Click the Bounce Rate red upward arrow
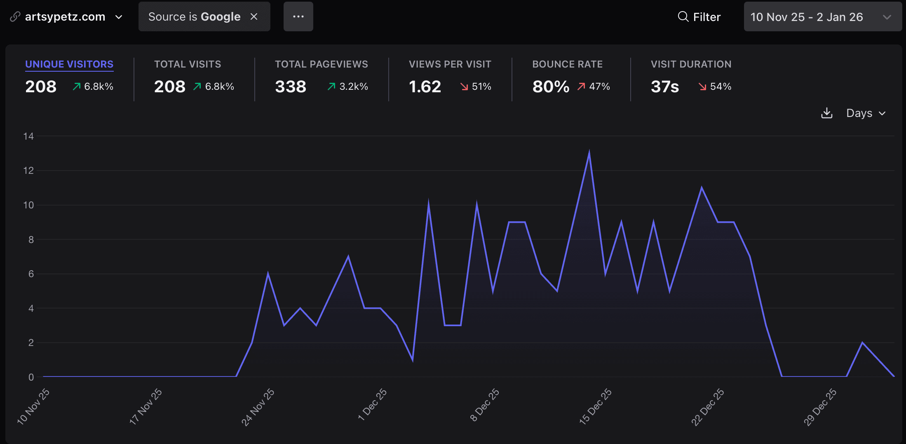906x444 pixels. coord(581,86)
